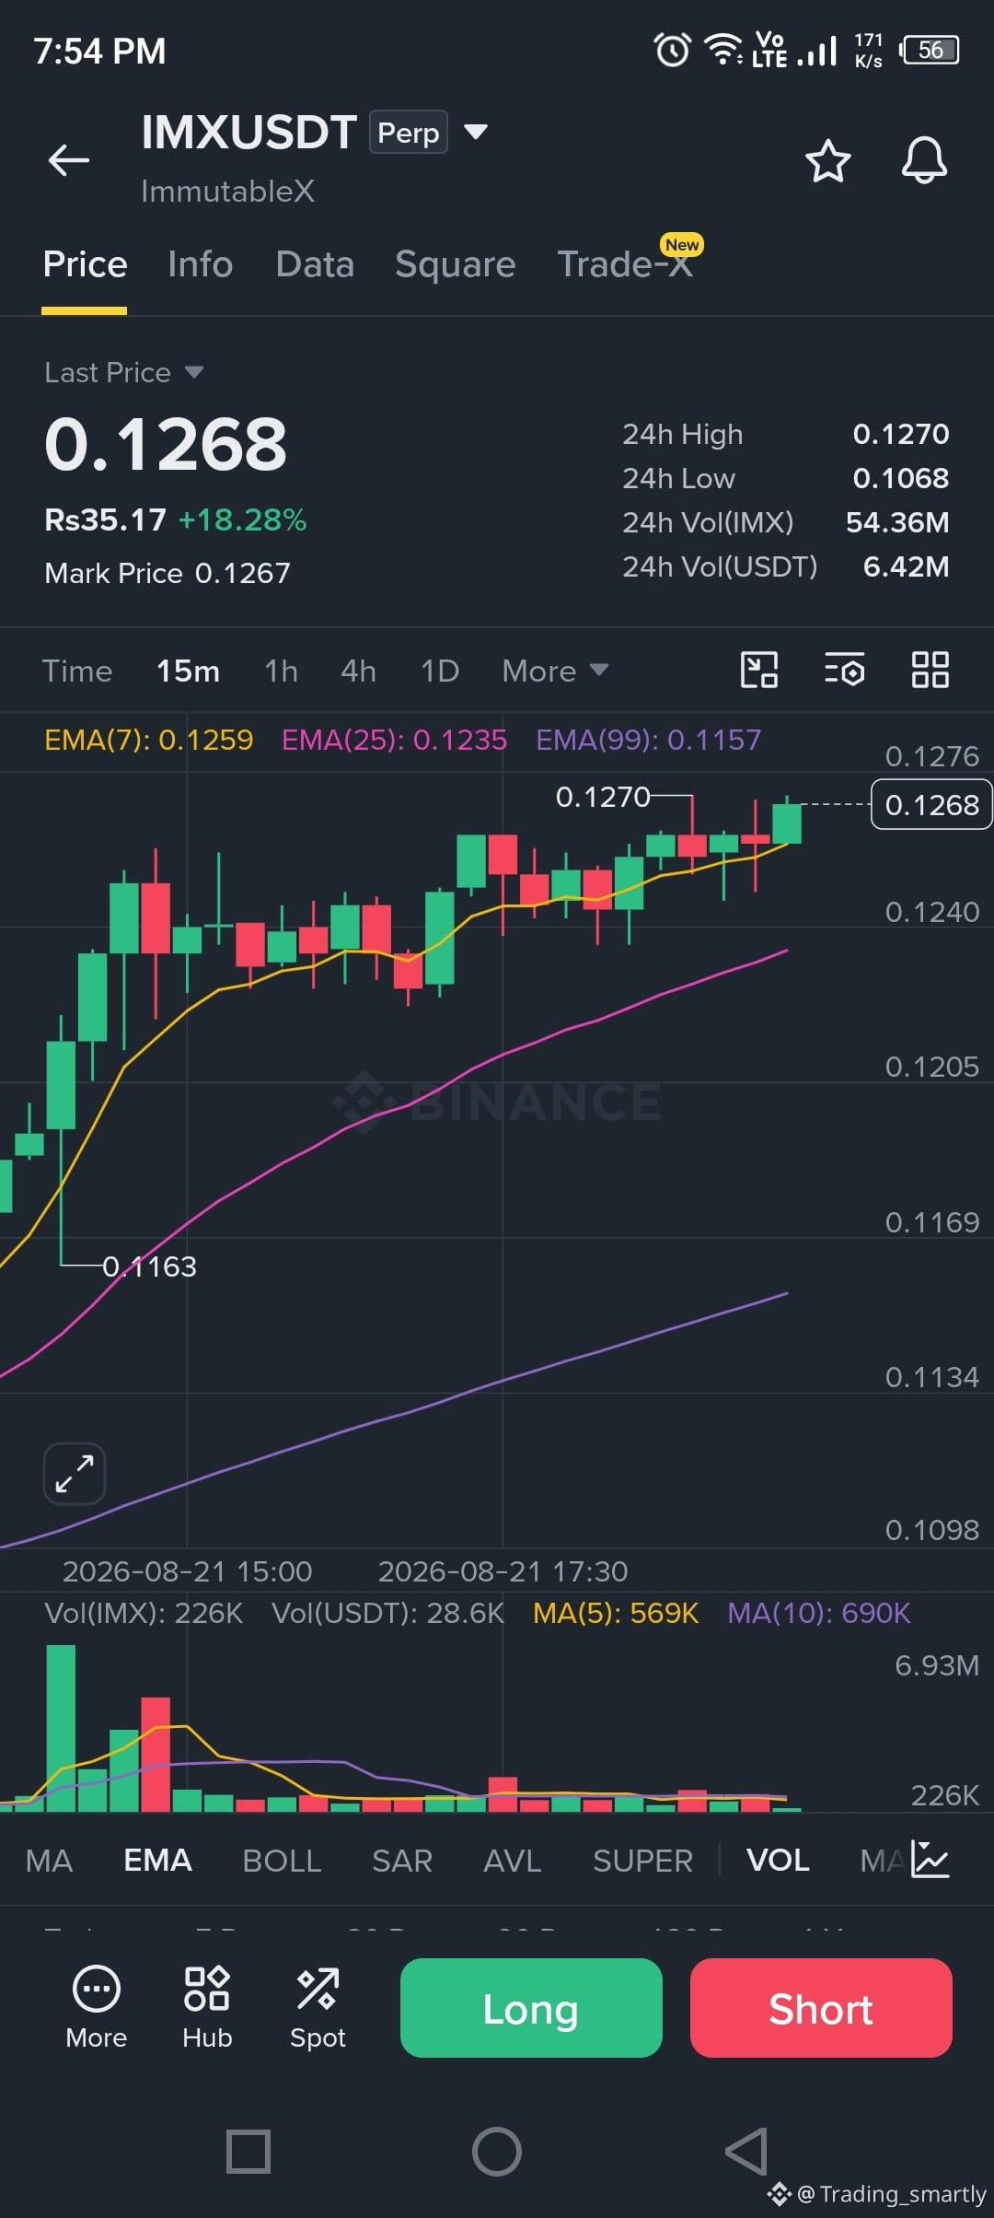Open the Hub shortcut

pos(207,2007)
